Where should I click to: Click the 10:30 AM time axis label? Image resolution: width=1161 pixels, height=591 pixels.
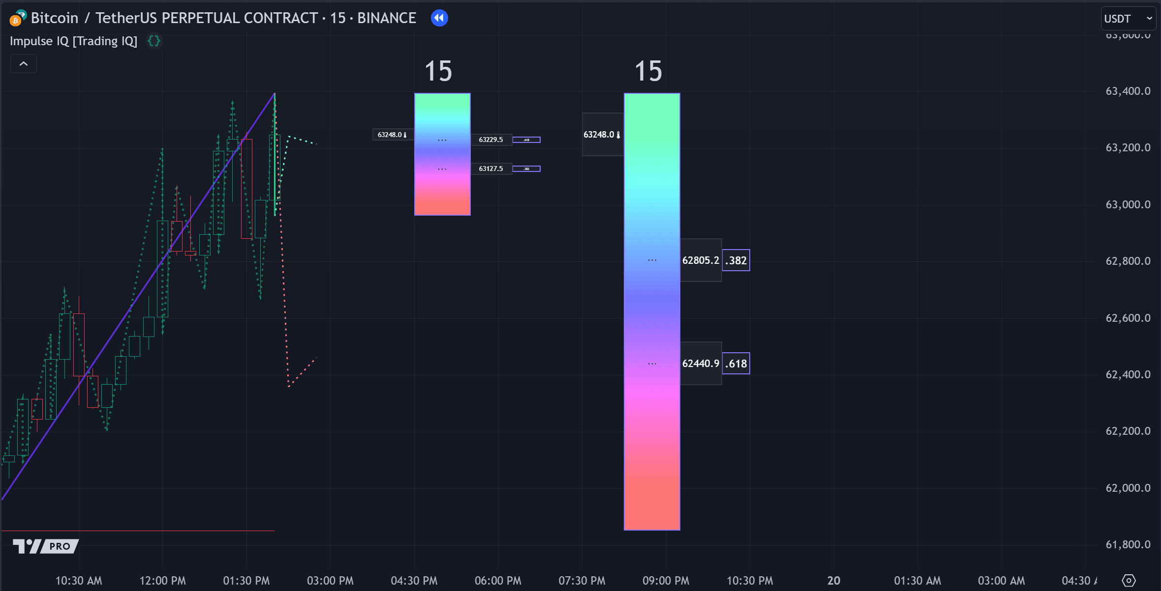coord(79,581)
